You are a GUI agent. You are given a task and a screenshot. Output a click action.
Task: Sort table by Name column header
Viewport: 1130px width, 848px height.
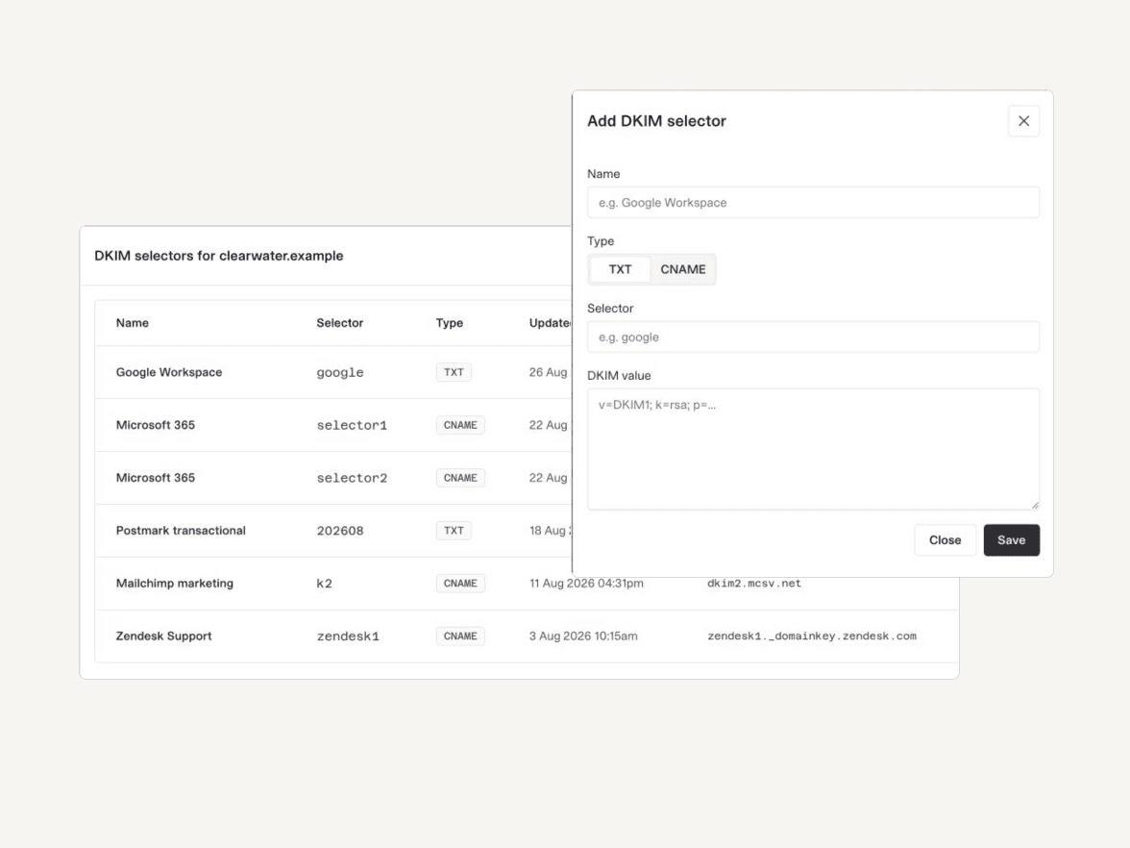click(133, 323)
